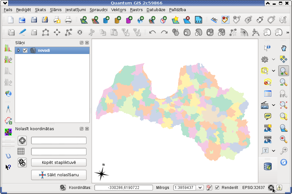Click globe CRS button in coordinate capture
Image resolution: width=292 pixels, height=194 pixels.
pyautogui.click(x=22, y=140)
